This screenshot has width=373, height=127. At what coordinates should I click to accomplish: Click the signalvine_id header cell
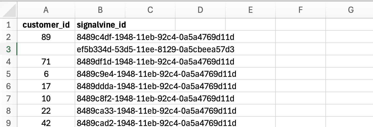pos(100,25)
